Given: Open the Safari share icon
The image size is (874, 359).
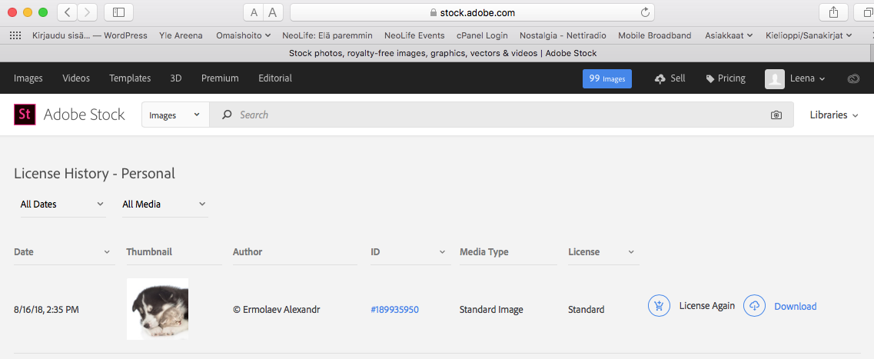Looking at the screenshot, I should (x=834, y=12).
